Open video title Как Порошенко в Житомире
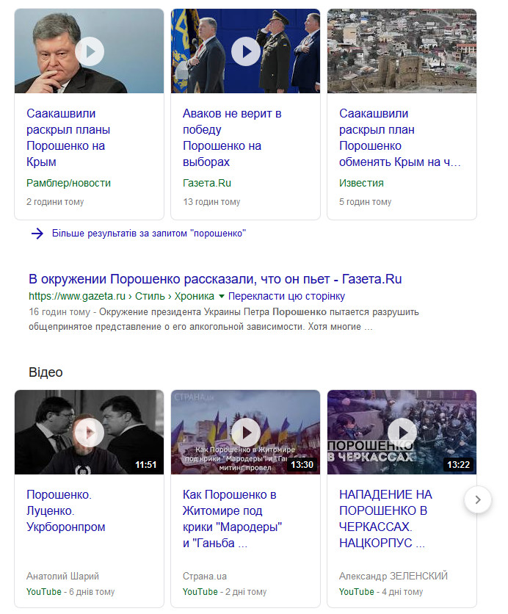Viewport: 508px width, 614px height. (232, 519)
